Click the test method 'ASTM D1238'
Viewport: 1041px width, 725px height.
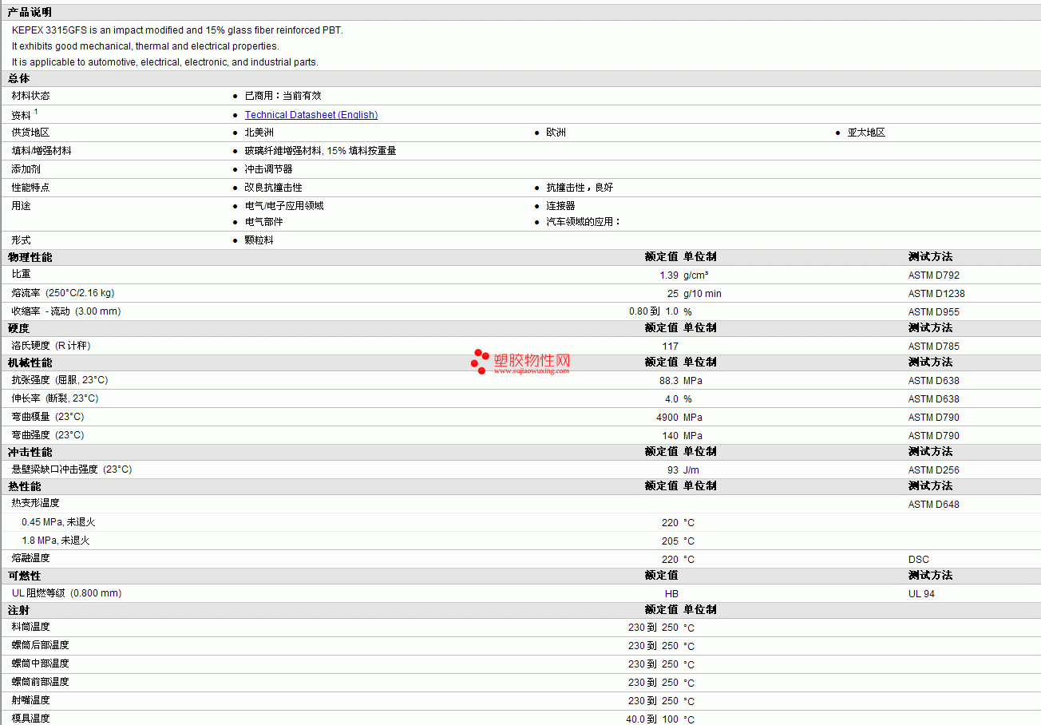[x=936, y=294]
